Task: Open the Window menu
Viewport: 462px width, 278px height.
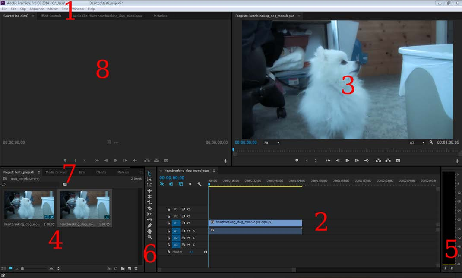Action: [78, 9]
